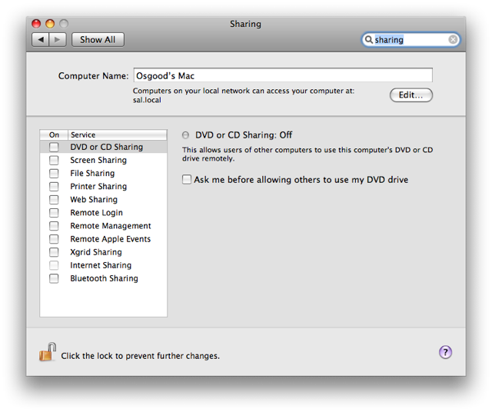Screen dimensions: 492x412
Task: Select File Sharing in the service list
Action: click(104, 173)
